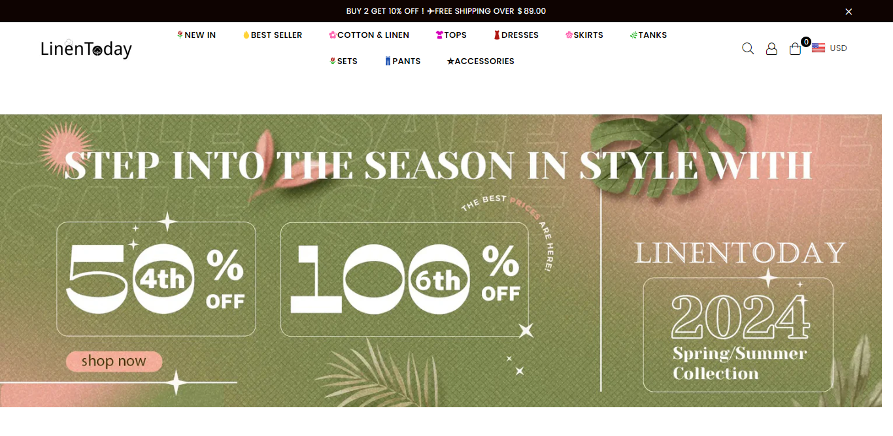Select the TANKS menu item

coord(649,35)
